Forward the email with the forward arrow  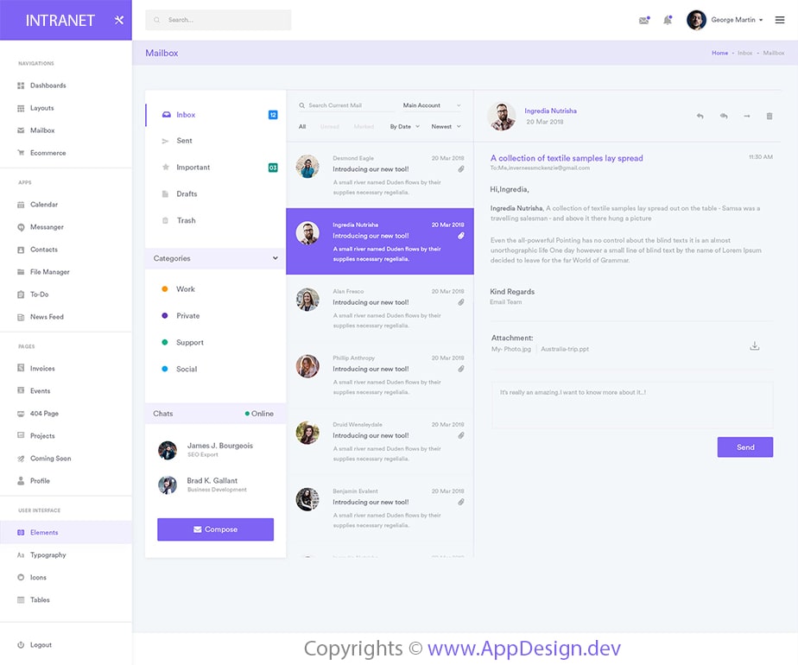pyautogui.click(x=746, y=115)
